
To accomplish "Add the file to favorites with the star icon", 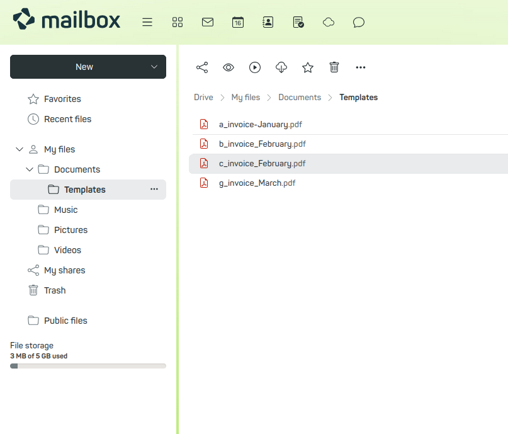I will pyautogui.click(x=308, y=67).
